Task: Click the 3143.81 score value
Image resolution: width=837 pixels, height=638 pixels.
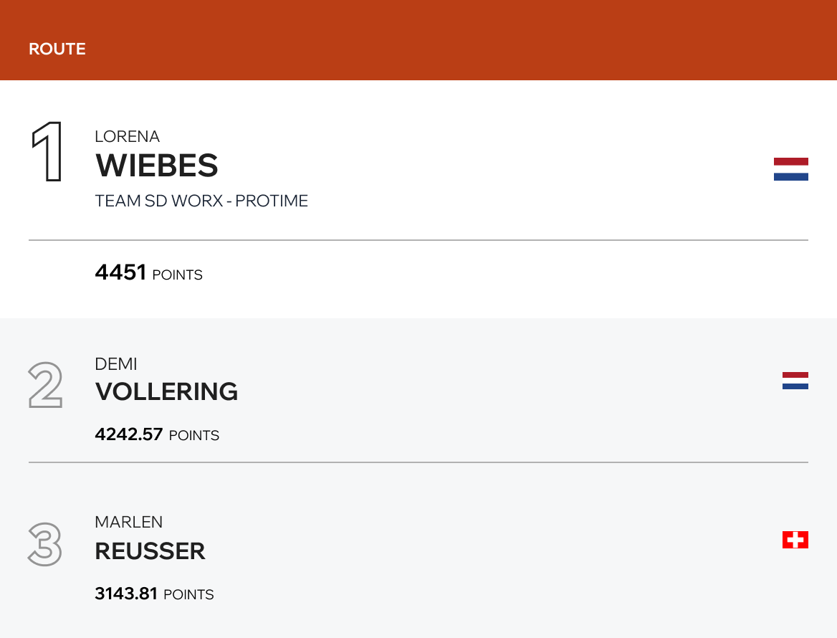Action: coord(126,594)
